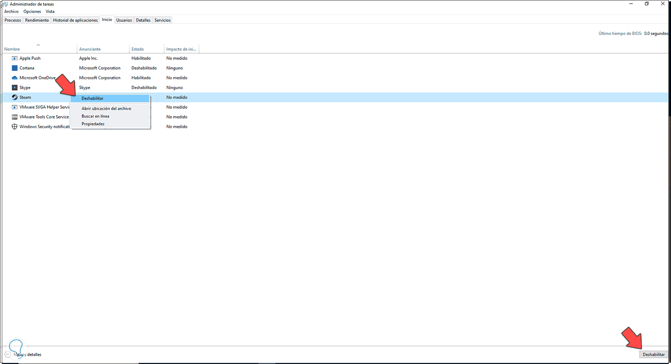Click the Apple Inc. publisher cell

pos(89,58)
